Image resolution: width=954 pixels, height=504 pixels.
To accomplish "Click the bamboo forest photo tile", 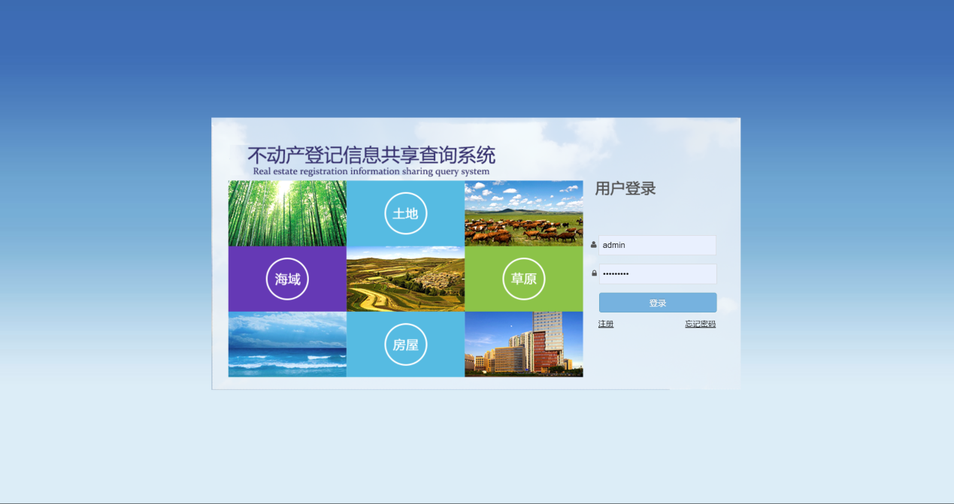I will pos(287,213).
